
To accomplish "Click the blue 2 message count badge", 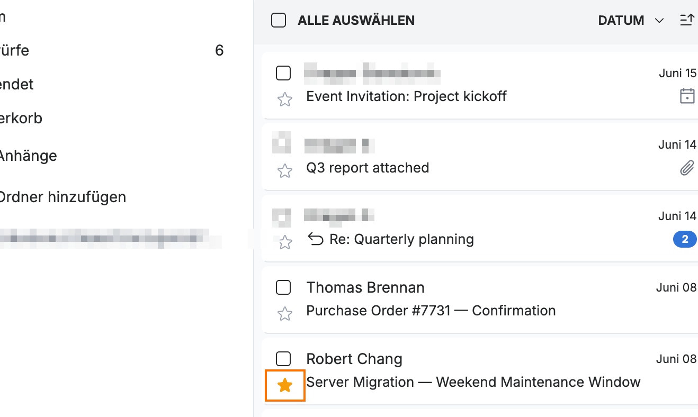I will click(x=685, y=240).
